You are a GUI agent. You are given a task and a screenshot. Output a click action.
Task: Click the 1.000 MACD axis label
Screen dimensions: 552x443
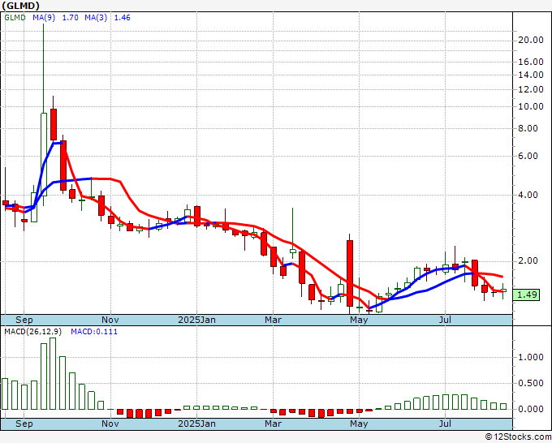tap(531, 357)
